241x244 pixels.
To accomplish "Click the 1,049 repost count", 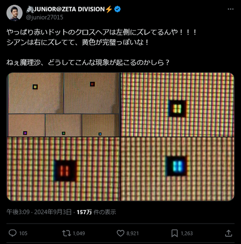I will [79, 233].
